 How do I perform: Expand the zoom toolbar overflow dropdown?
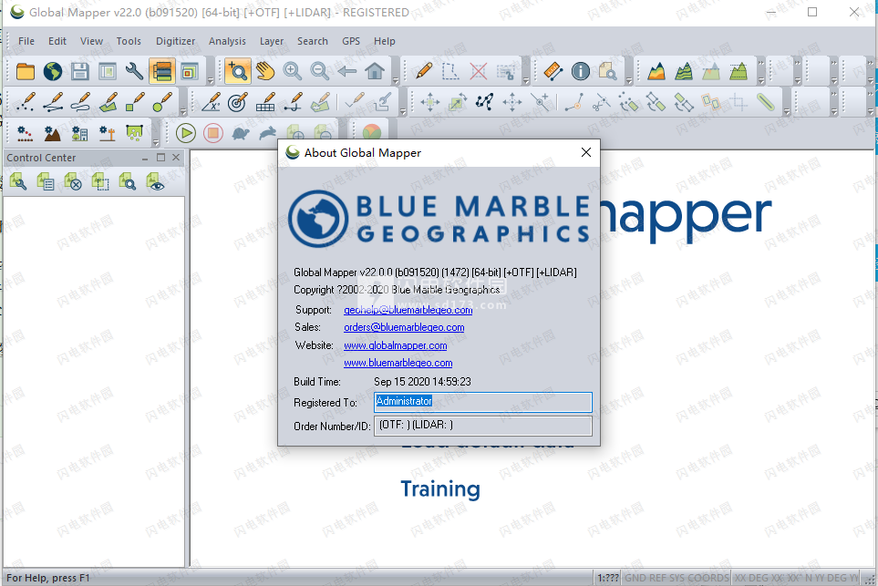(396, 80)
